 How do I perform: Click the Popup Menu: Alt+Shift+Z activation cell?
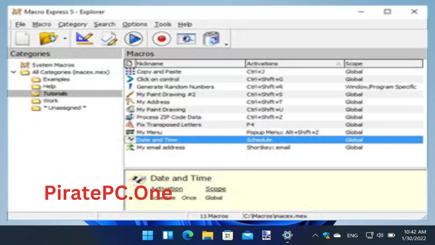[x=282, y=132]
